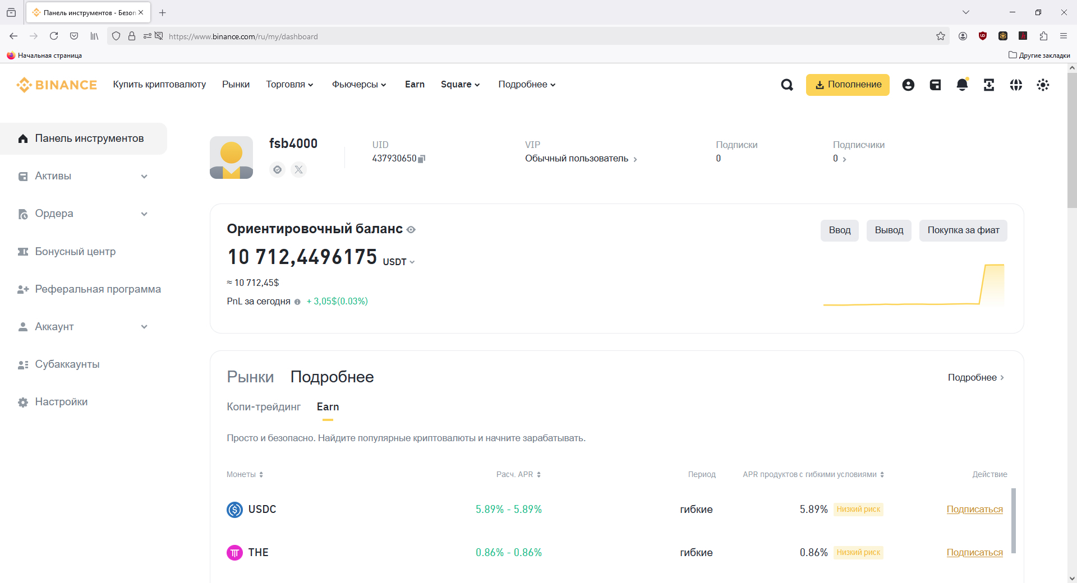Switch to the Копи-трейдинг tab
The height and width of the screenshot is (583, 1077).
[264, 407]
